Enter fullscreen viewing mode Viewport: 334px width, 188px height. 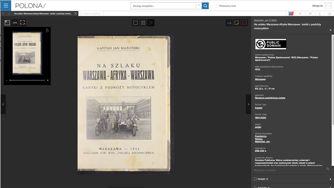pos(23,23)
